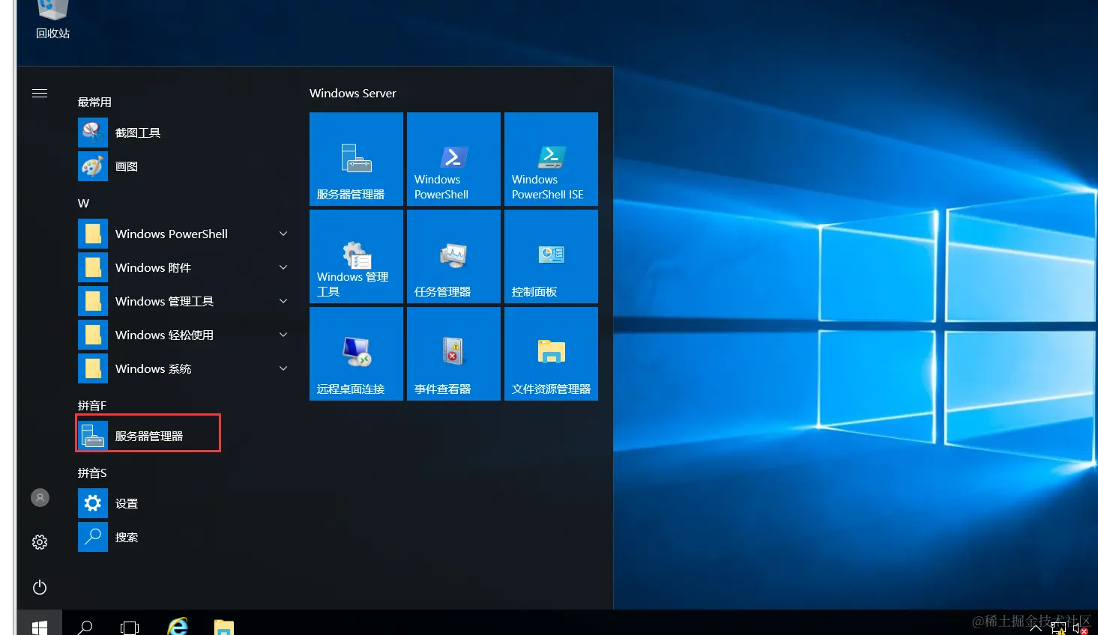Open 截图工具 from the most-used list
The width and height of the screenshot is (1098, 635).
coord(184,133)
